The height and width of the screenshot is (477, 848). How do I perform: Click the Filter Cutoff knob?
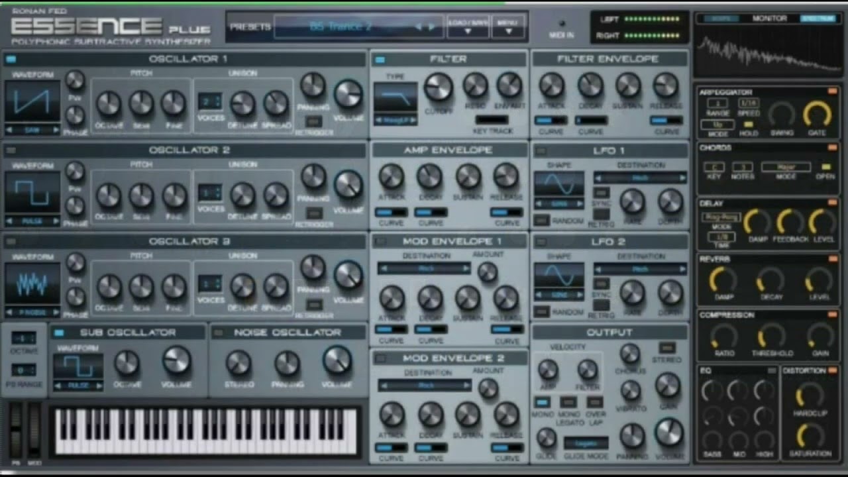[x=438, y=87]
